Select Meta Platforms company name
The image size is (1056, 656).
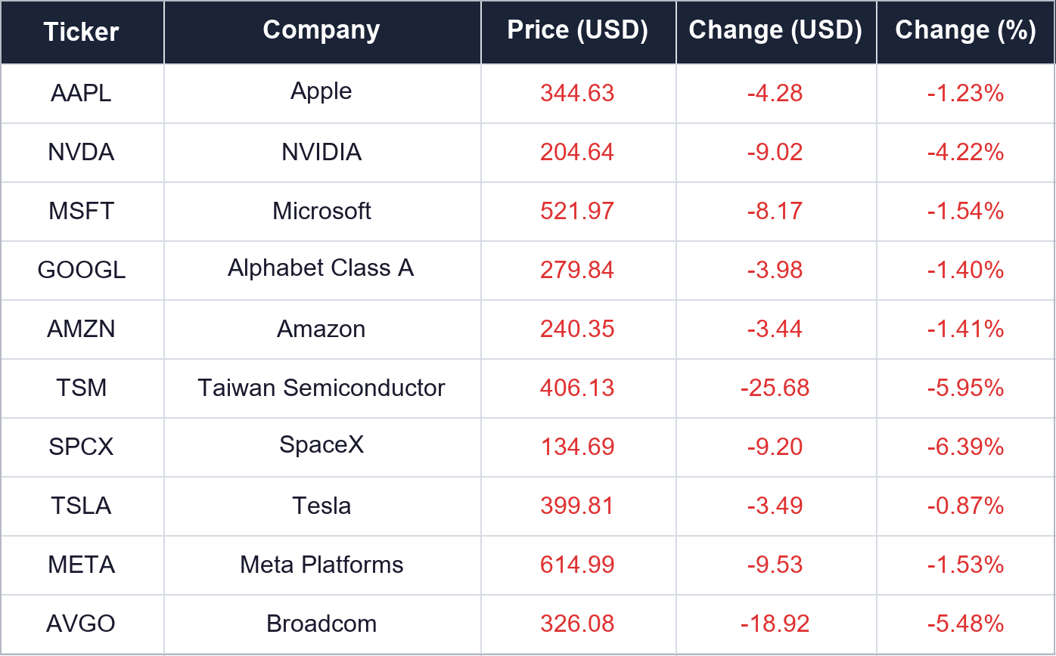click(x=321, y=565)
